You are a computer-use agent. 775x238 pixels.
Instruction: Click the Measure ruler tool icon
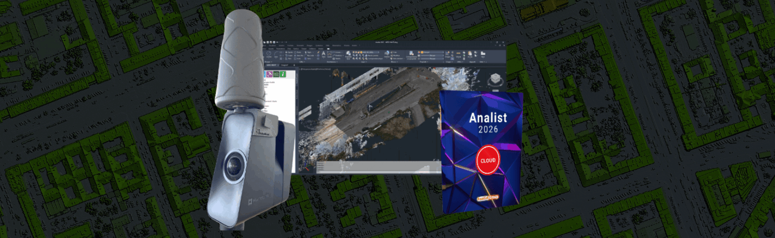tap(458, 53)
